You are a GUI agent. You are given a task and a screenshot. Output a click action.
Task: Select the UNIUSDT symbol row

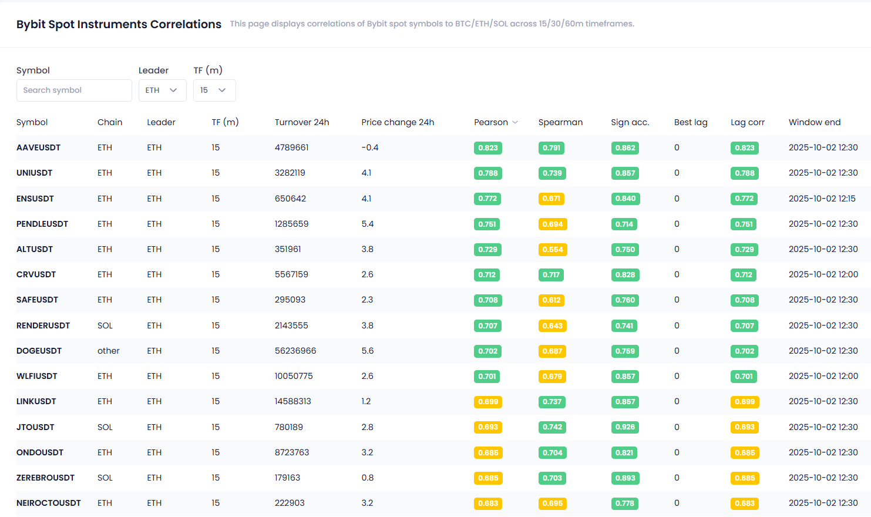[443, 173]
